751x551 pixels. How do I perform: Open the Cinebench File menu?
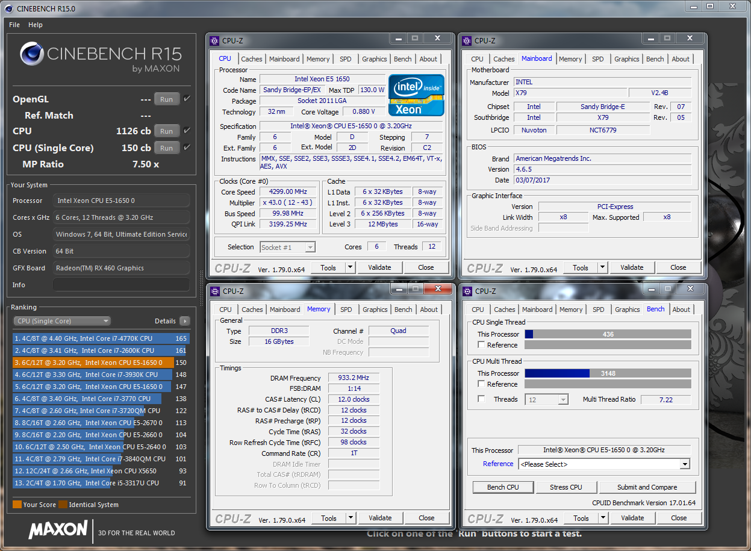14,25
